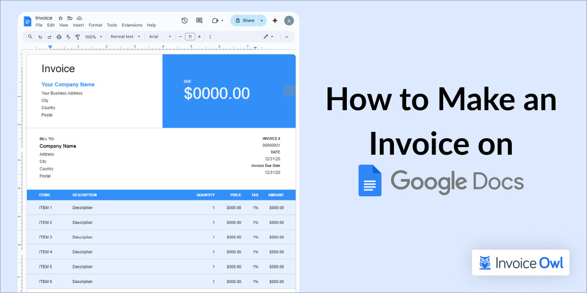Click the left indent marker on ruler
The height and width of the screenshot is (293, 587).
point(50,47)
